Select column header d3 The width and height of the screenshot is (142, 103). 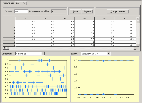pyautogui.click(x=85, y=19)
